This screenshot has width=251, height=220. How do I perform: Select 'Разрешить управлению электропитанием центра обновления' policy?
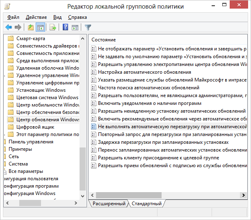pyautogui.click(x=172, y=64)
